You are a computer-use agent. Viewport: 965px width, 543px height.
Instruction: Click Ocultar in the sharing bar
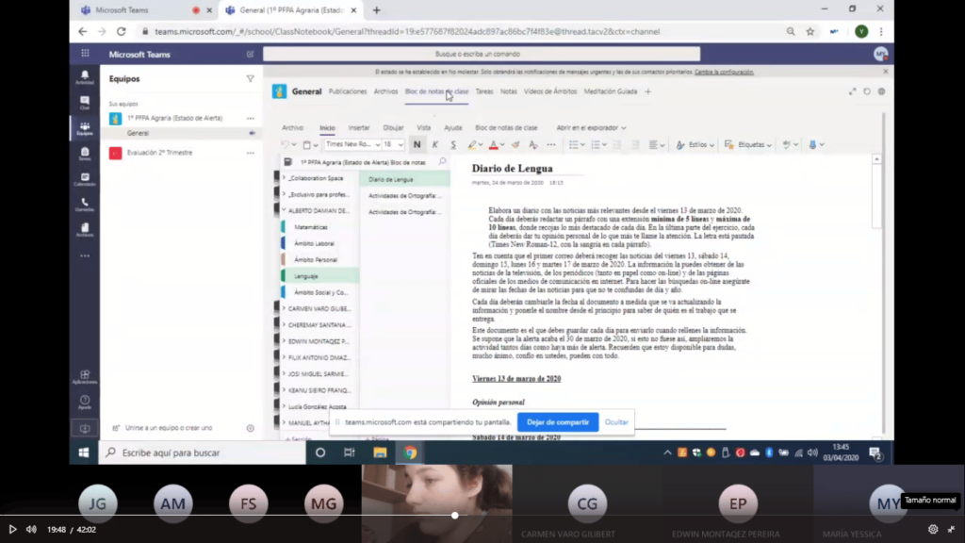click(x=616, y=422)
